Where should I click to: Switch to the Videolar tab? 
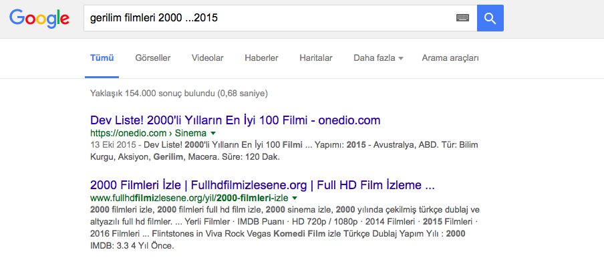click(208, 58)
